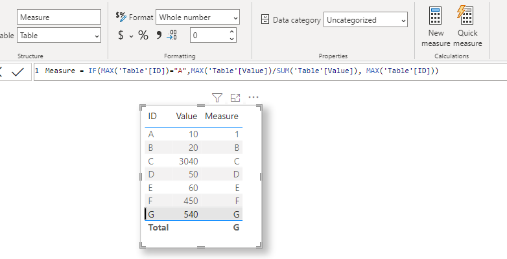Increase decimal places with up arrow
The image size is (507, 259).
pyautogui.click(x=231, y=32)
